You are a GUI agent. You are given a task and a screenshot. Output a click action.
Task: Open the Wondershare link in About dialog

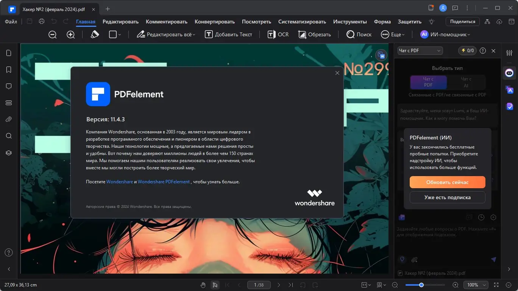[x=120, y=182]
